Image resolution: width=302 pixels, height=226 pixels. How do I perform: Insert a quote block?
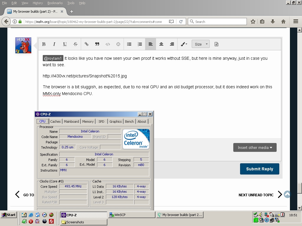[97, 44]
